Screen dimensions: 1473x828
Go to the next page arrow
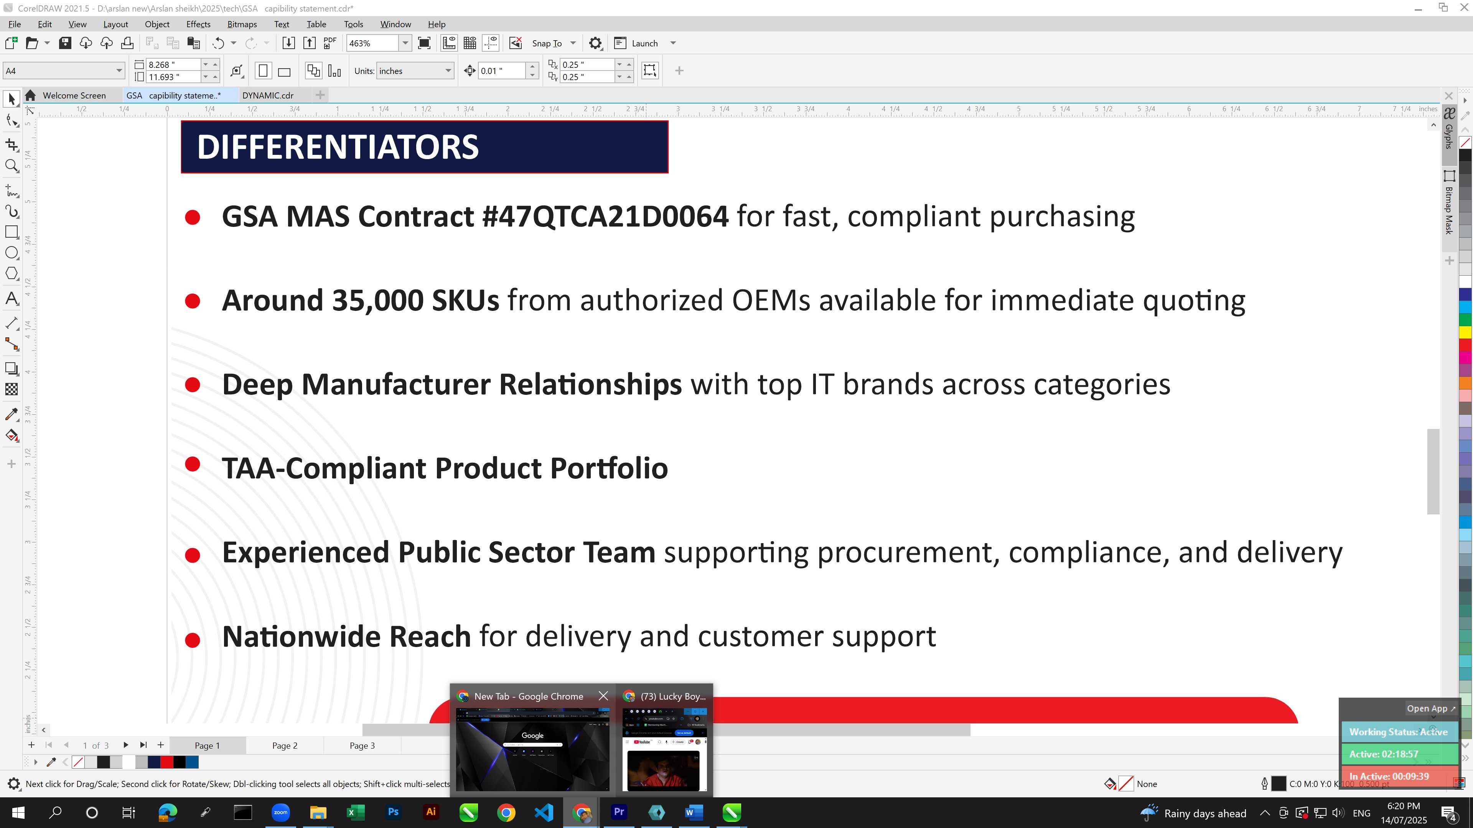[x=126, y=744]
